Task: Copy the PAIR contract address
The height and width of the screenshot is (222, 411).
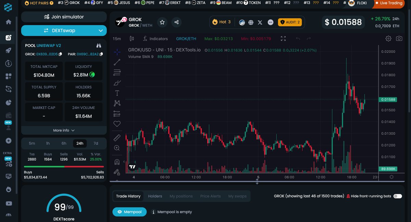Action: [x=101, y=54]
